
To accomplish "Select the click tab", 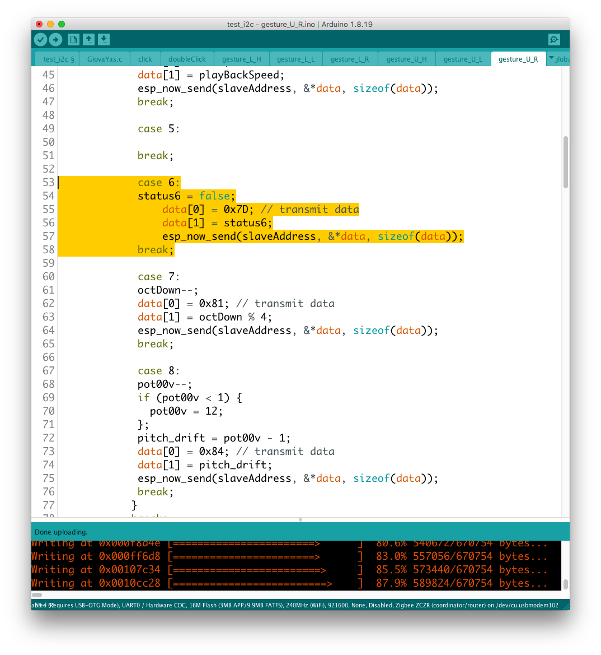I will pyautogui.click(x=145, y=59).
